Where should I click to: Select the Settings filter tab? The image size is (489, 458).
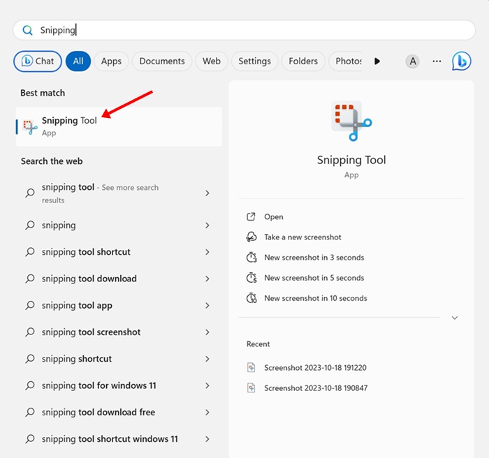click(254, 61)
